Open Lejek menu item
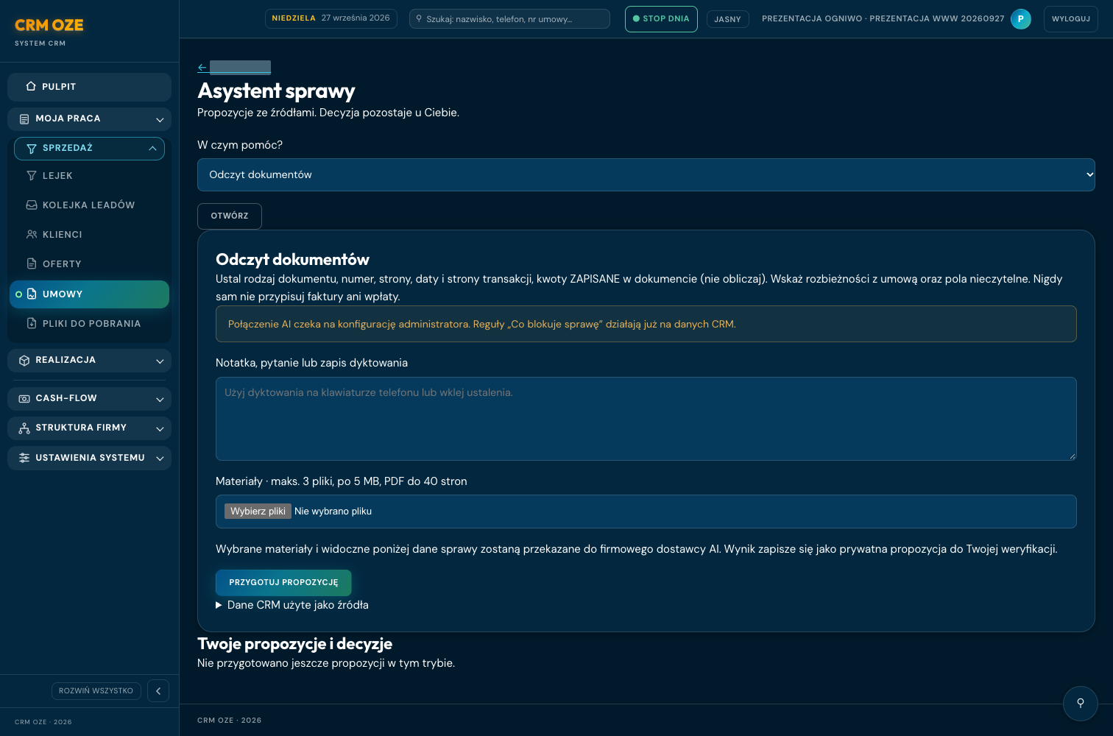The image size is (1113, 736). pyautogui.click(x=89, y=176)
